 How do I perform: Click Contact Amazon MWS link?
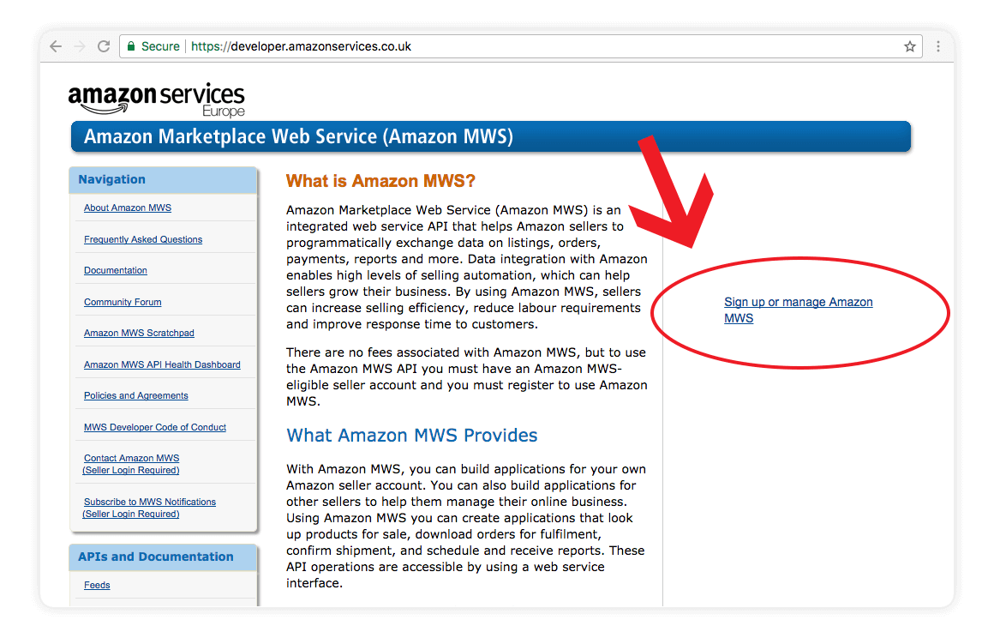131,464
